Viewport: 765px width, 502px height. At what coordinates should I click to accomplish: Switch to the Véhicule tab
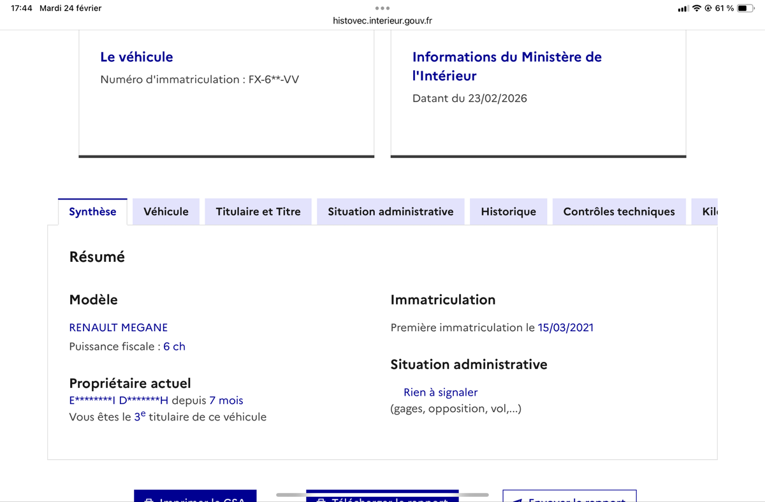pyautogui.click(x=166, y=212)
